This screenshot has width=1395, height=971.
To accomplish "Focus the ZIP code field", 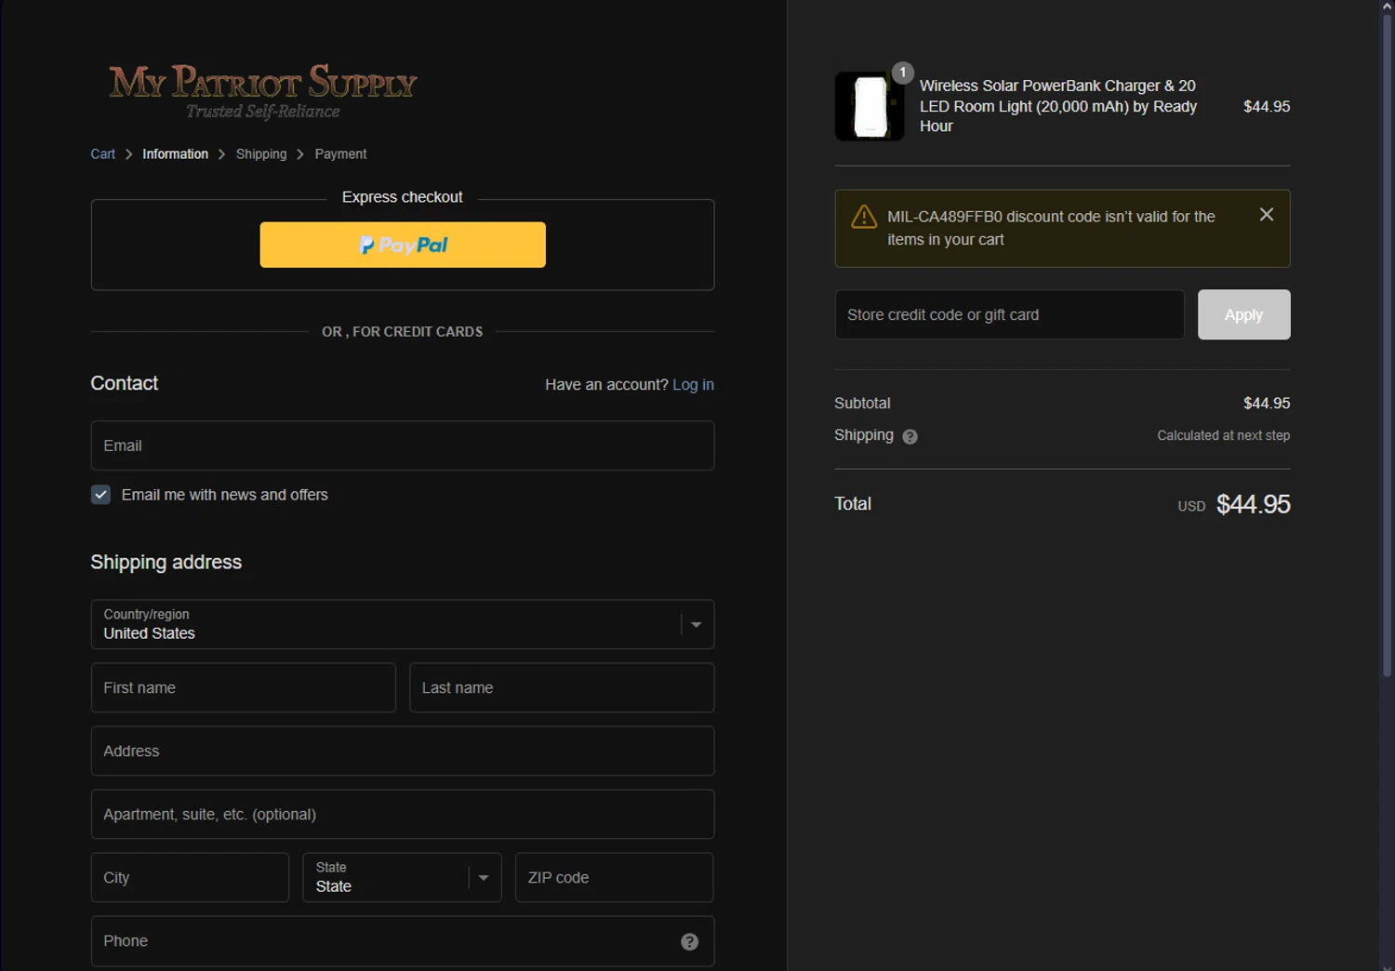I will pyautogui.click(x=614, y=877).
